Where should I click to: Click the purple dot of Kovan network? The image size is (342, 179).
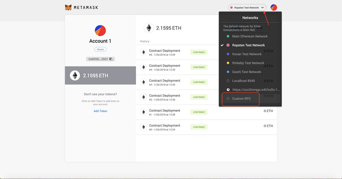(x=228, y=54)
